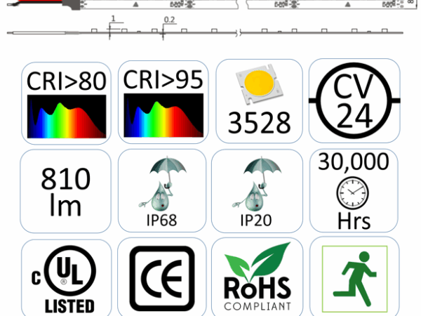The image size is (421, 316).
Task: Open the RoHS Compliant leaf badge
Action: pos(258,277)
